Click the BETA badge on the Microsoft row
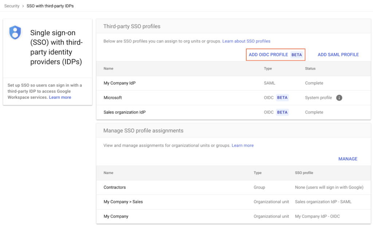This screenshot has height=226, width=373. [282, 98]
